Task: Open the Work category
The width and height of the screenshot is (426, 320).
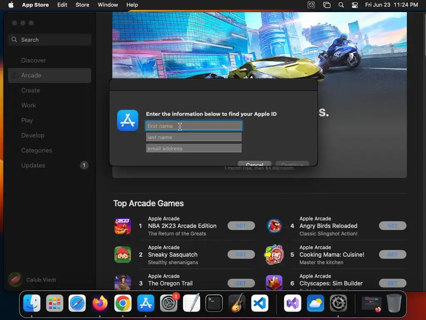Action: click(29, 105)
